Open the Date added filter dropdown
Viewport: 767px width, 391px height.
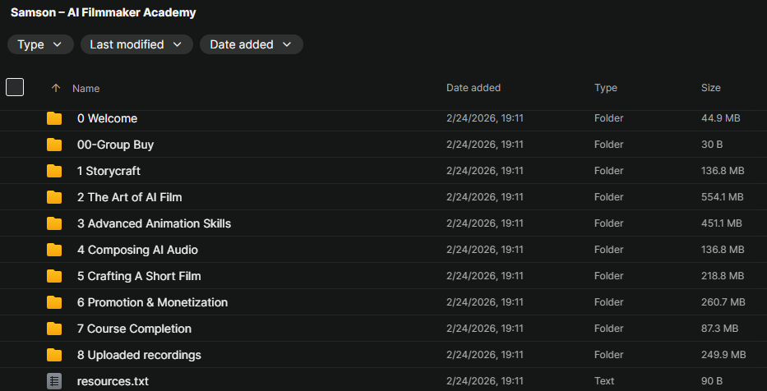(x=251, y=44)
